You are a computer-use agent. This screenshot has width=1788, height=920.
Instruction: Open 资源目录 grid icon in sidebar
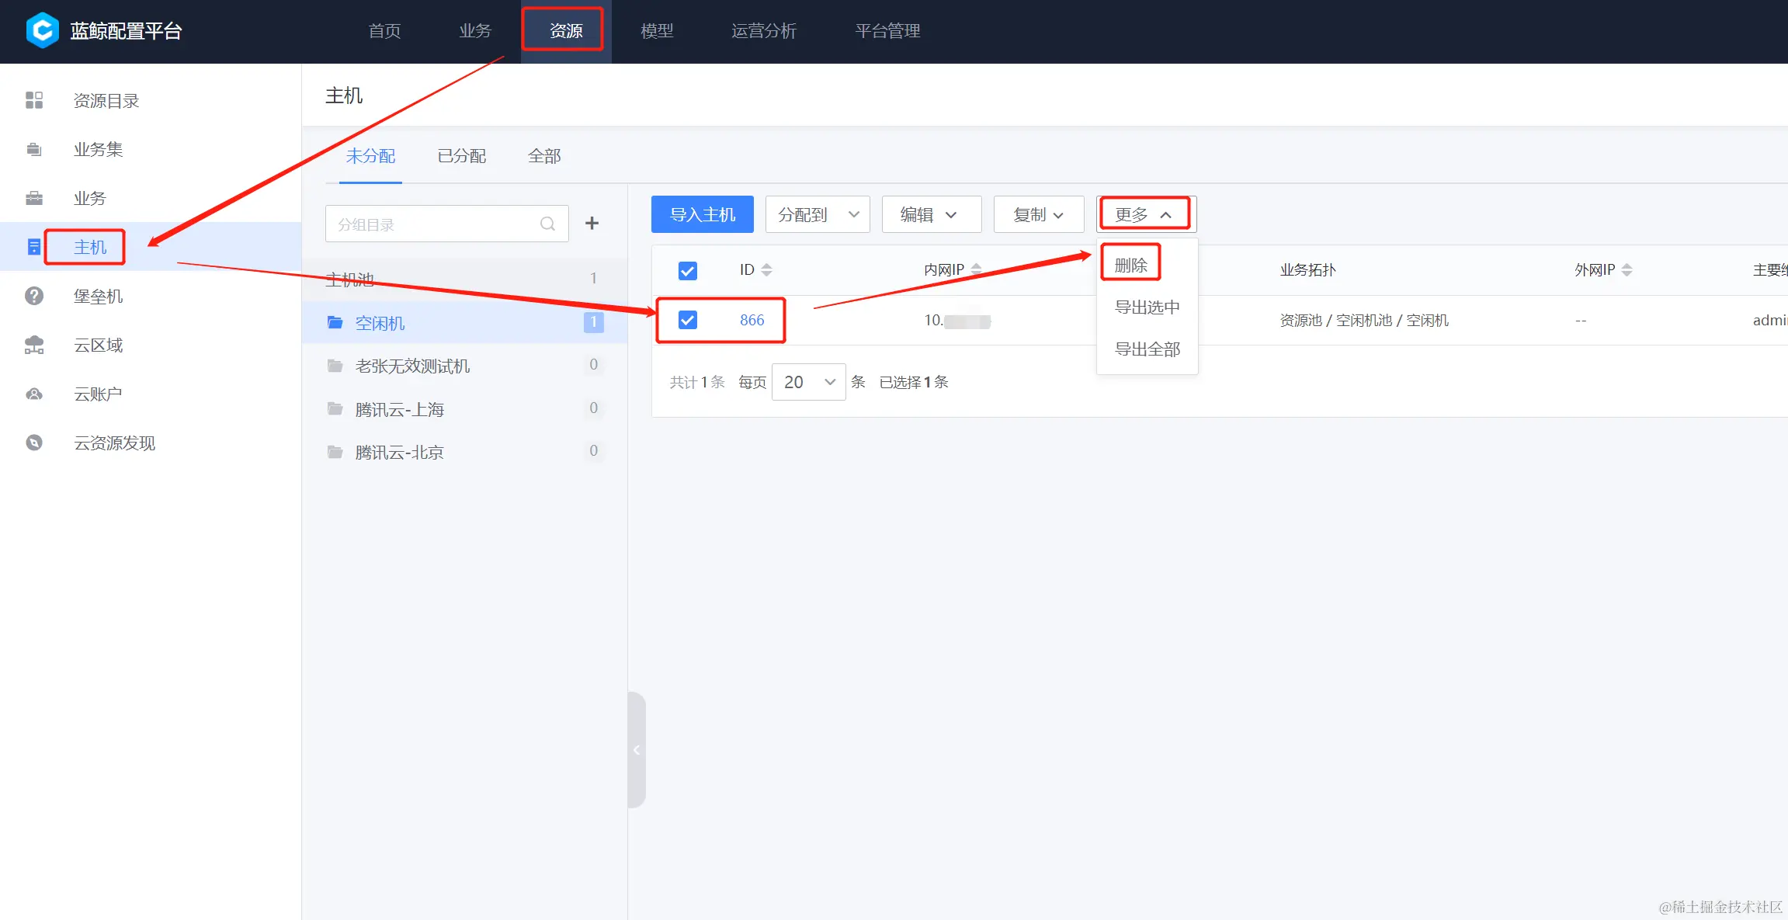pos(34,100)
